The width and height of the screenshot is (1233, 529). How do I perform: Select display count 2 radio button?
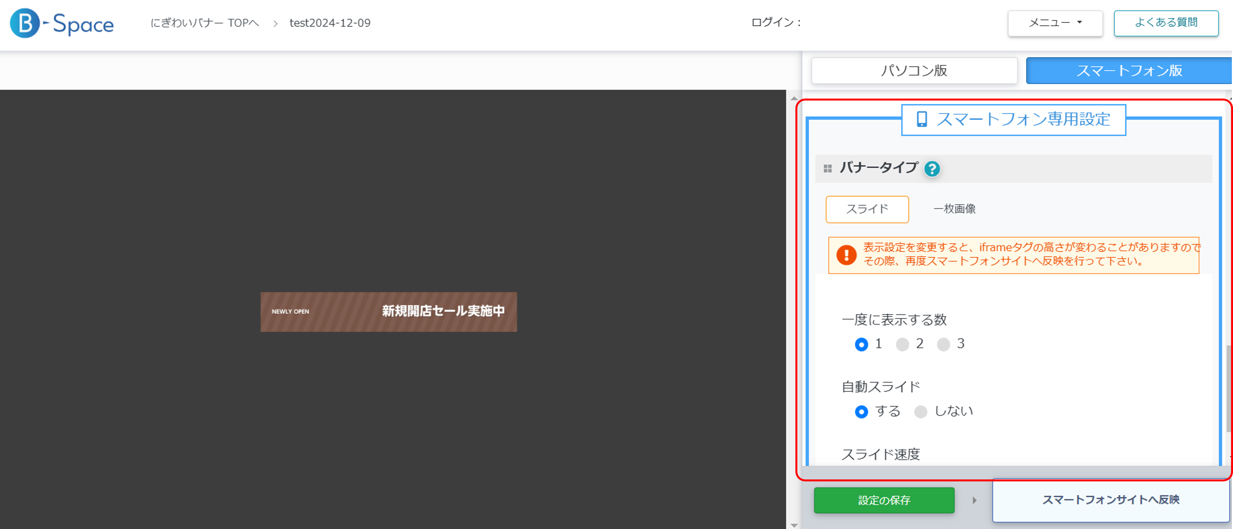[x=902, y=344]
